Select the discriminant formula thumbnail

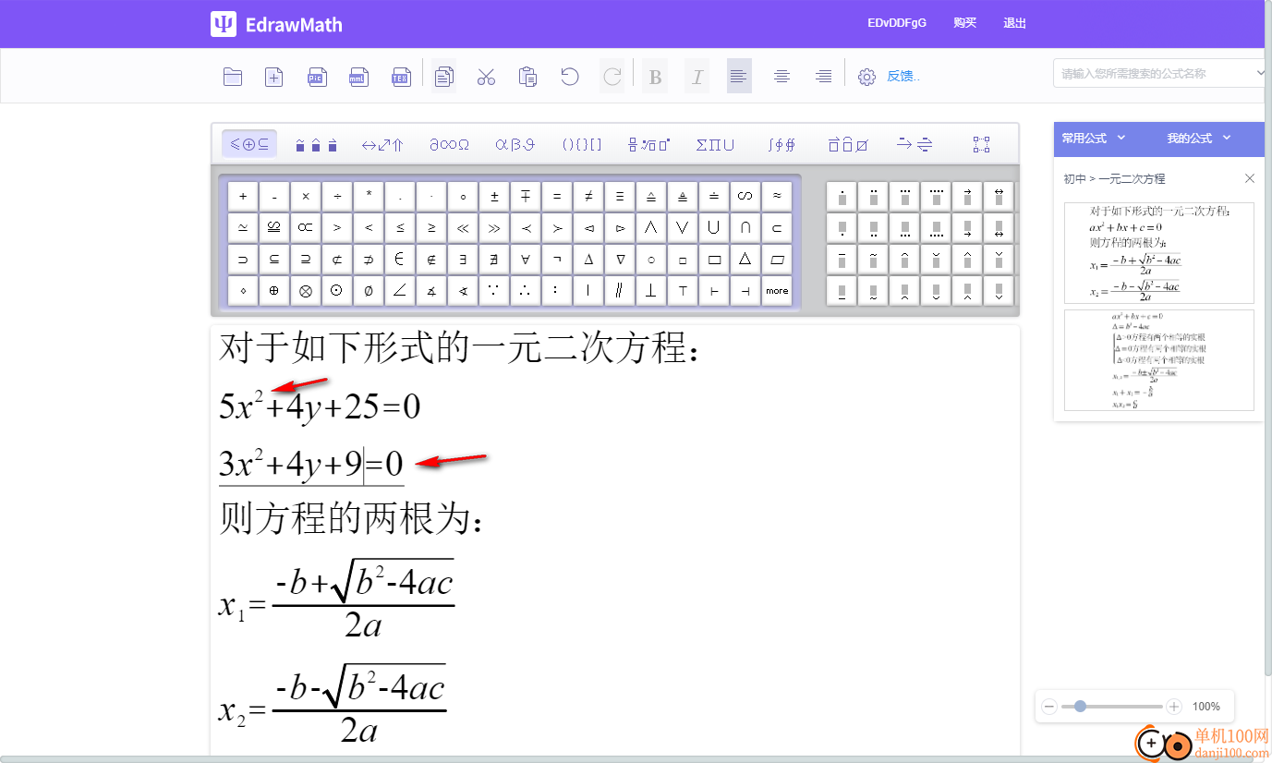(1159, 360)
